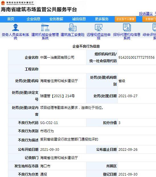Open construction liability insurance building icon

(x=73, y=27)
